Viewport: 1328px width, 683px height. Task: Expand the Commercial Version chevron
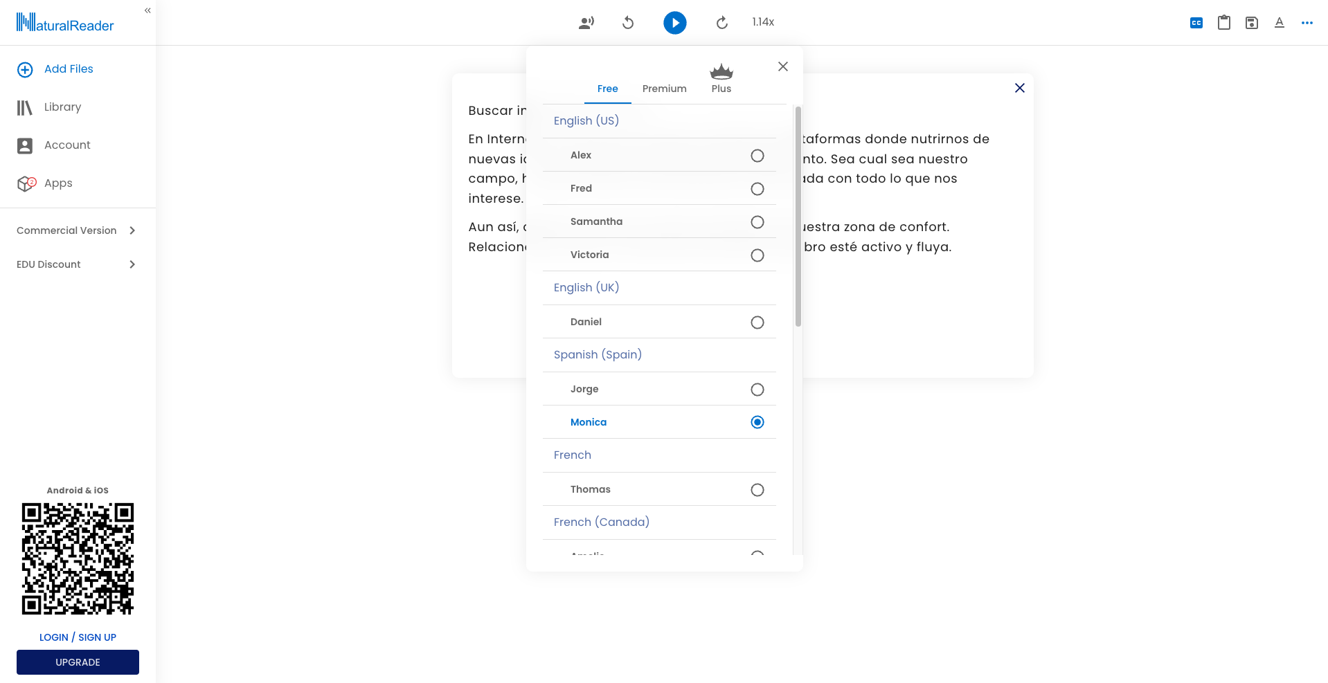coord(132,230)
